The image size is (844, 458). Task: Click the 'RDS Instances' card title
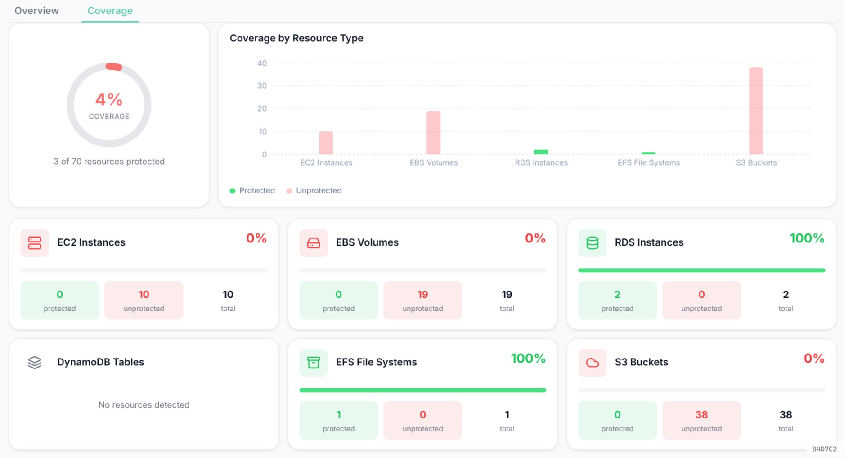coord(649,242)
